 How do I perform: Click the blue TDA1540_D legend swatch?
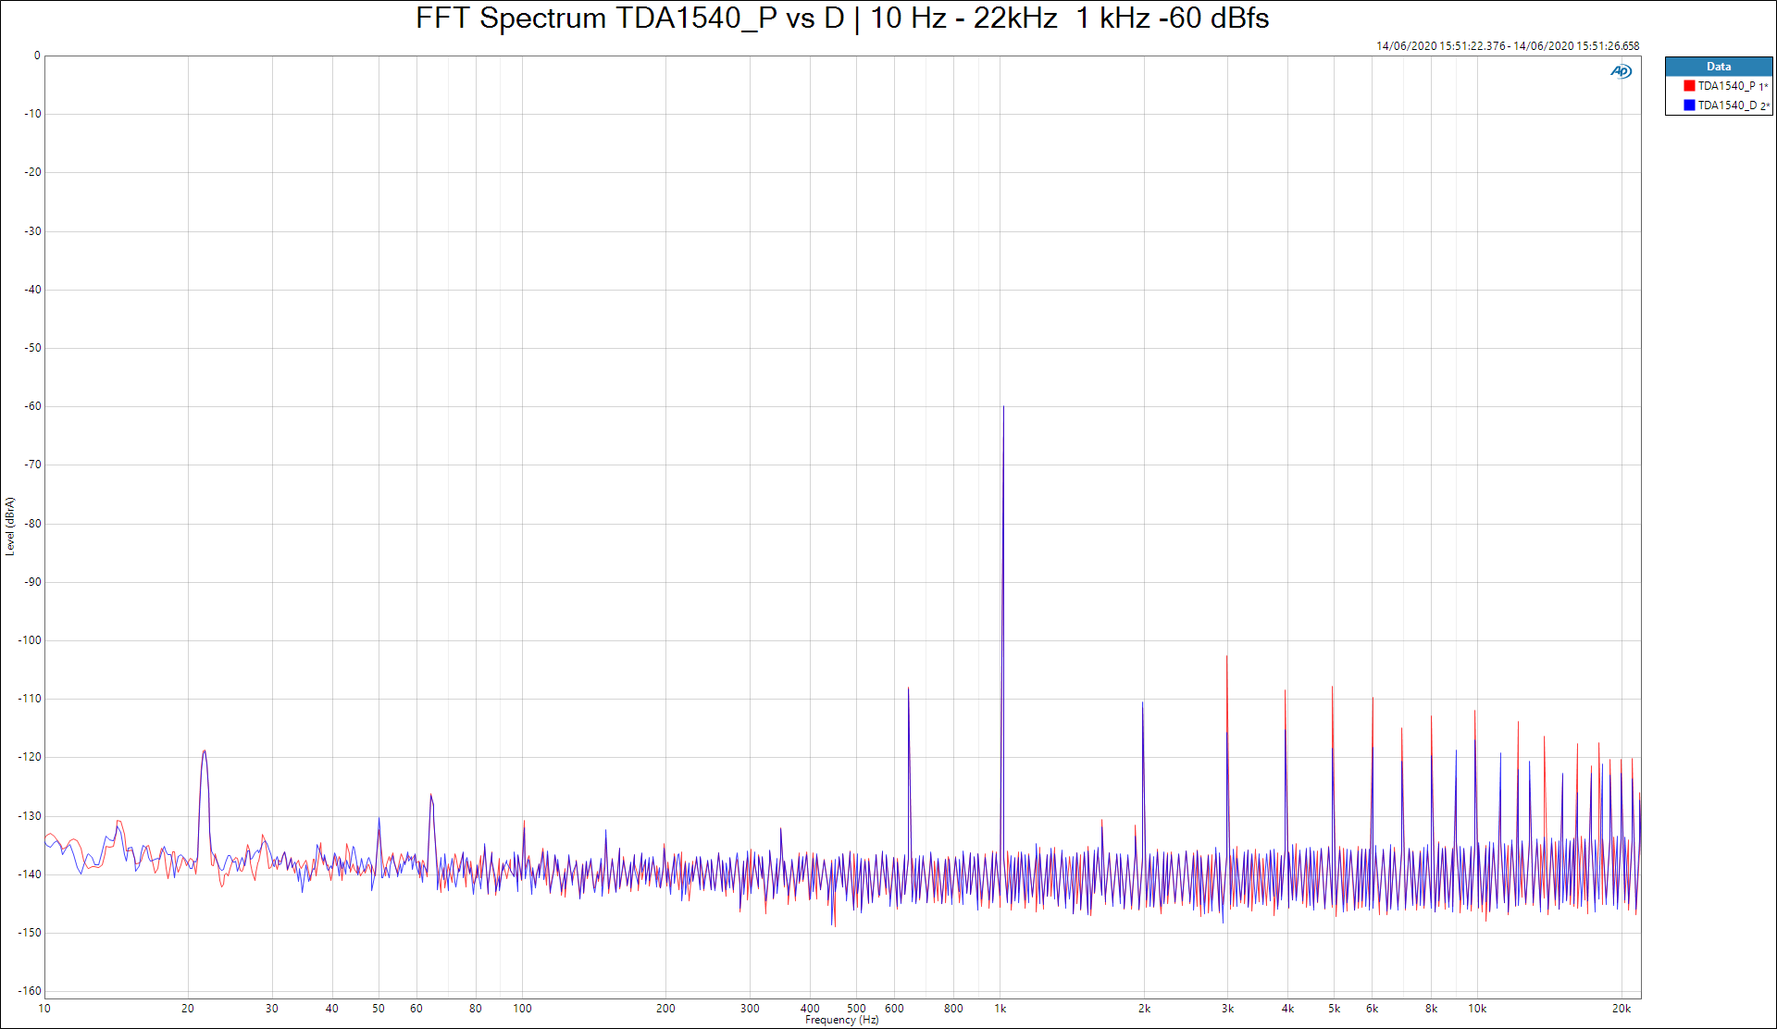coord(1689,105)
